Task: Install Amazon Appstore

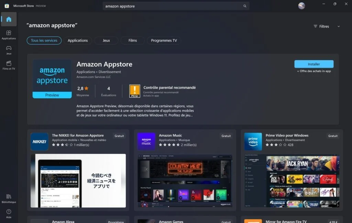Action: (314, 64)
